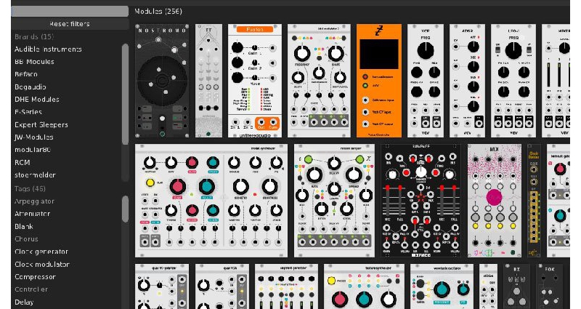Image resolution: width=581 pixels, height=309 pixels.
Task: Add the gold Clock Divider module
Action: pos(534,201)
